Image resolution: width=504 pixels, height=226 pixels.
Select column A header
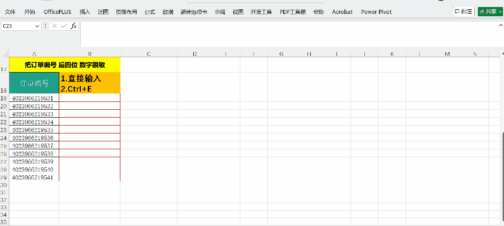pos(34,54)
